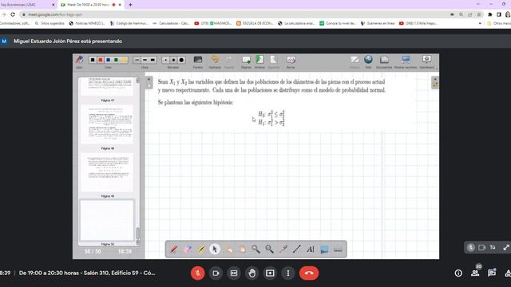Select the laser pointer tool
511x287 pixels.
[x=283, y=250]
